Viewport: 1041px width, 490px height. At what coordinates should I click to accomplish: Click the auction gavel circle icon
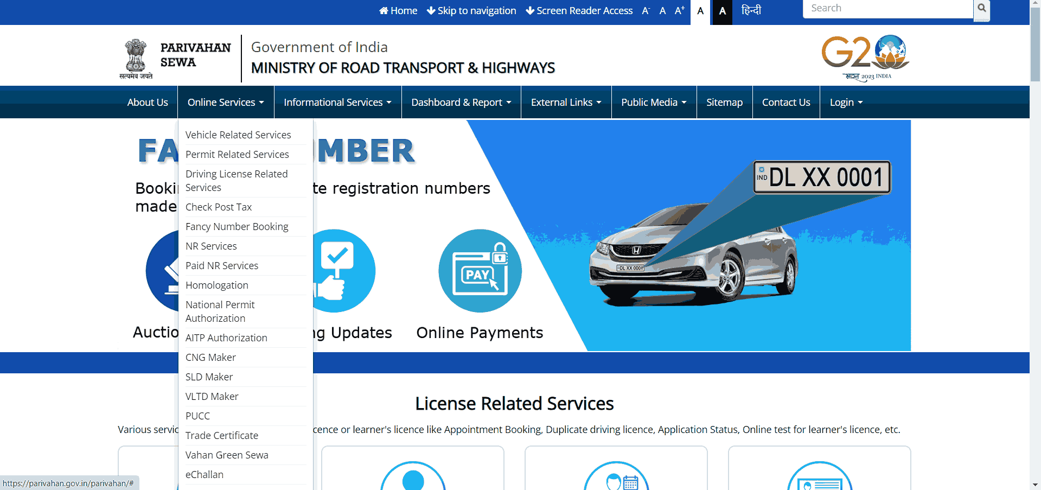(x=162, y=271)
